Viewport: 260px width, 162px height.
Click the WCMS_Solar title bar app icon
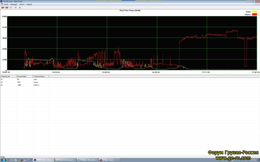coord(2,2)
